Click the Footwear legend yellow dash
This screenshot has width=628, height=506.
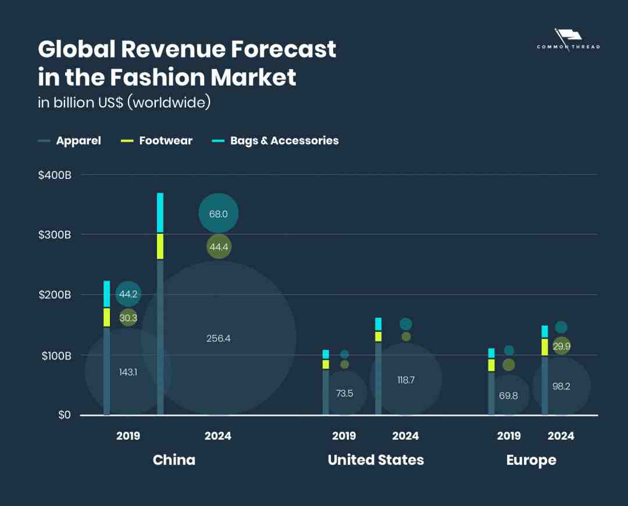tap(127, 141)
